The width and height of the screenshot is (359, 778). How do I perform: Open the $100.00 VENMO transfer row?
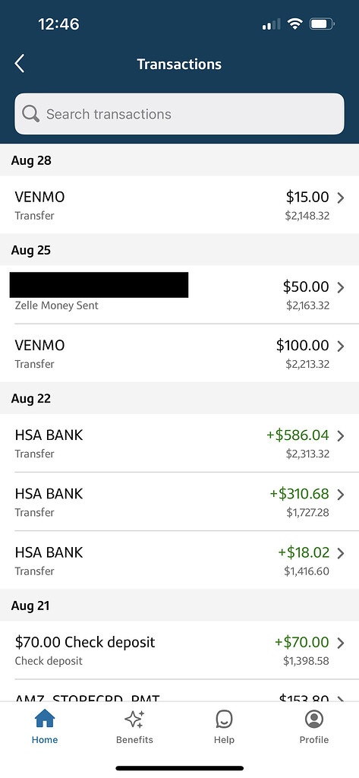coord(179,353)
